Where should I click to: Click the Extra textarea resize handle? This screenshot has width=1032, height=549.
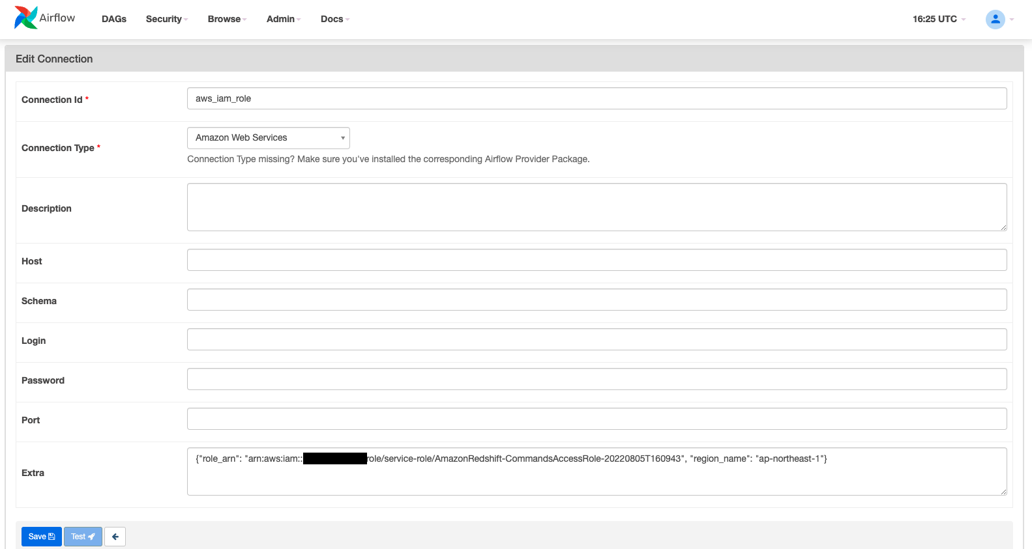(1003, 492)
